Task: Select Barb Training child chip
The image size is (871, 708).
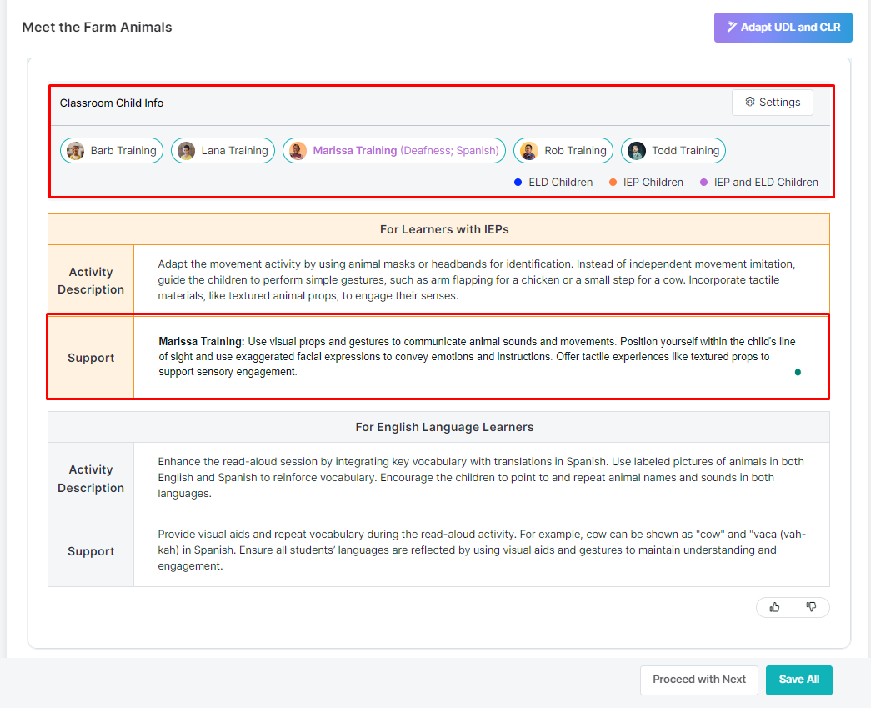Action: click(x=112, y=151)
